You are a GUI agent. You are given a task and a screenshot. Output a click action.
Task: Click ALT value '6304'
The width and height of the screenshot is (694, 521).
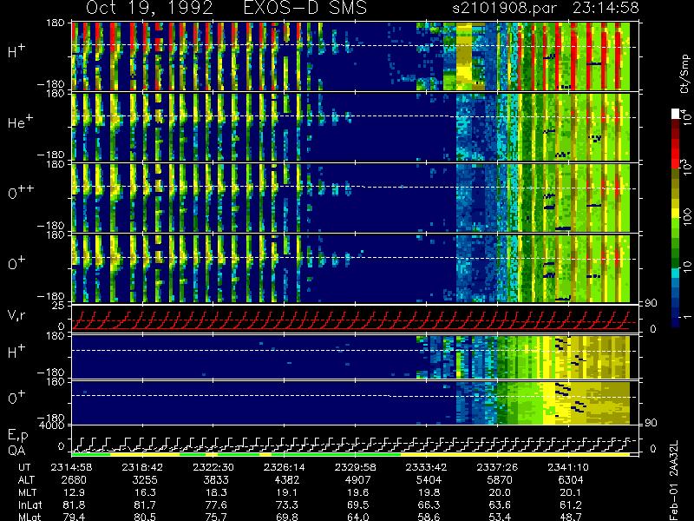571,480
